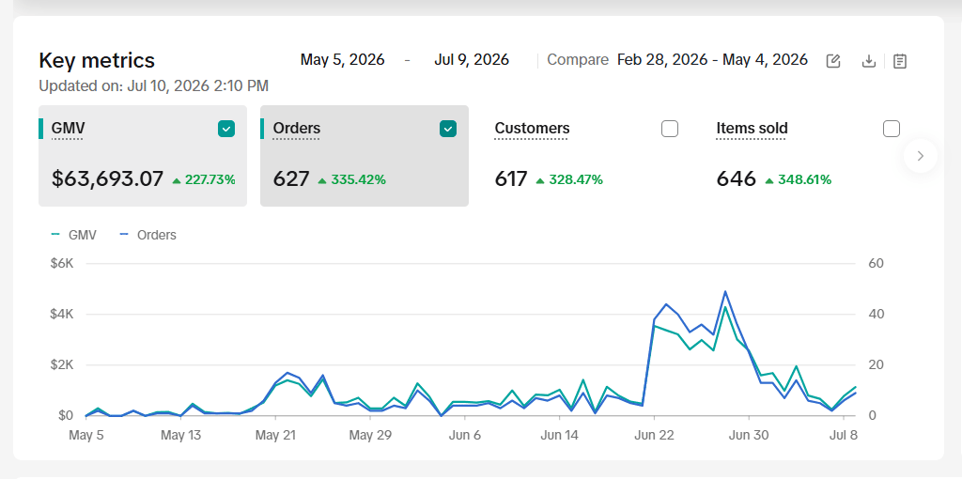962x479 pixels.
Task: Check the Items sold checkbox
Action: [x=891, y=129]
